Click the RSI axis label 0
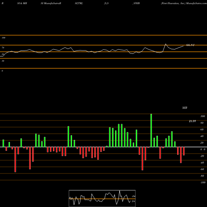The width and height of the screenshot is (207, 207). click(x=2, y=71)
